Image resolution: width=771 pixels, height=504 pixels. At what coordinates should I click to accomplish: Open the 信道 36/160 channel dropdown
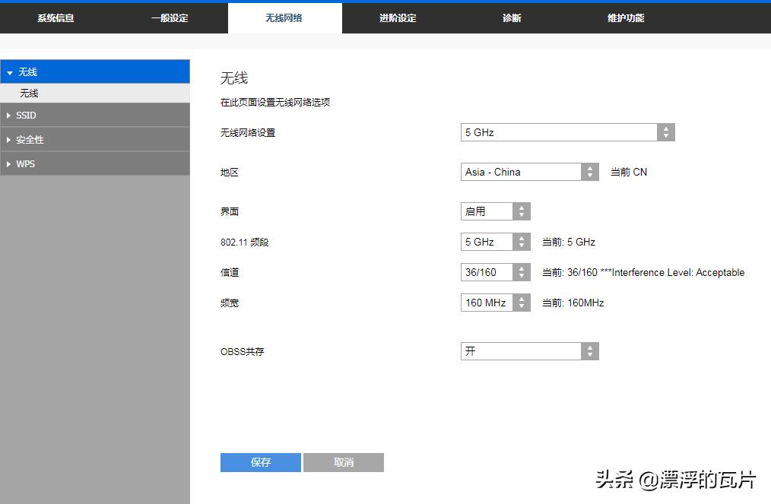pyautogui.click(x=495, y=272)
